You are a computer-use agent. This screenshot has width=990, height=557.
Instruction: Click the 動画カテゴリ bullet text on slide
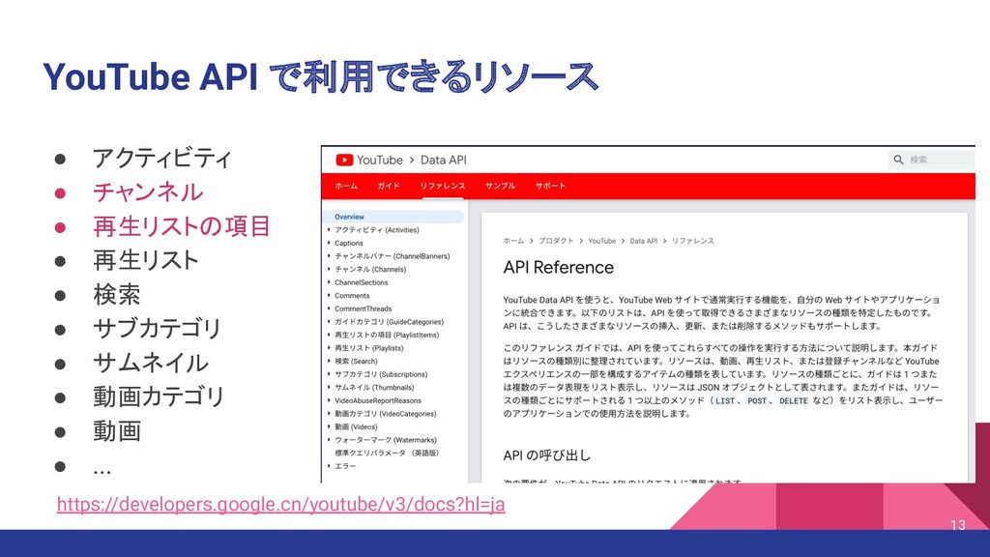pos(160,396)
